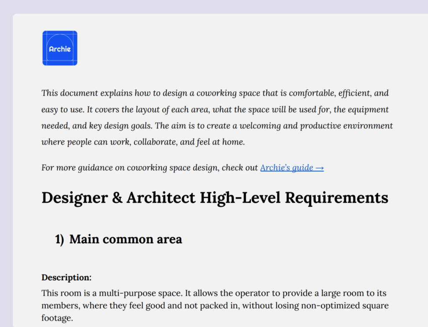Click the word "equipment" in the intro paragraph
Viewport: 428px width, 327px height.
tap(370, 110)
